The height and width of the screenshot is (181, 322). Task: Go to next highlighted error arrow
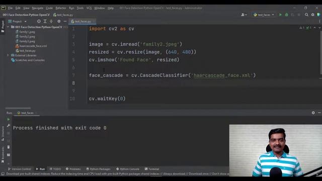[x=319, y=28]
